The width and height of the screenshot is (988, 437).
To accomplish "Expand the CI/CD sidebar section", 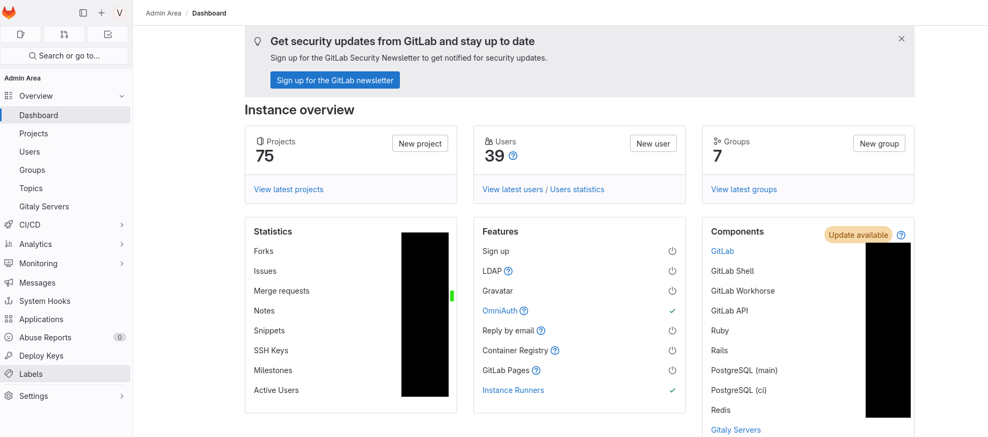I will coord(122,225).
